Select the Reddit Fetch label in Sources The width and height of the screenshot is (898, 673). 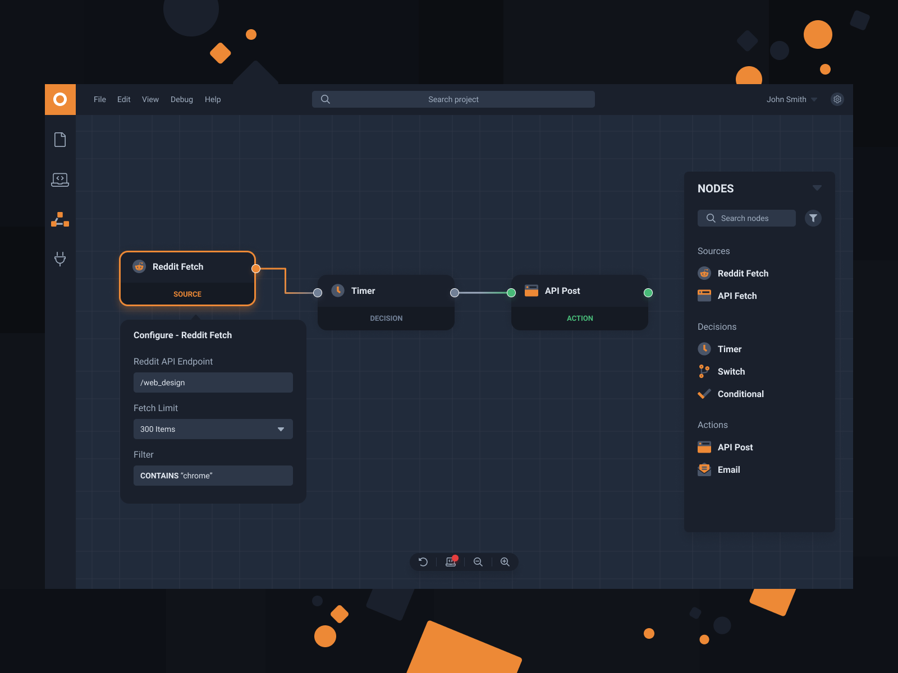743,273
